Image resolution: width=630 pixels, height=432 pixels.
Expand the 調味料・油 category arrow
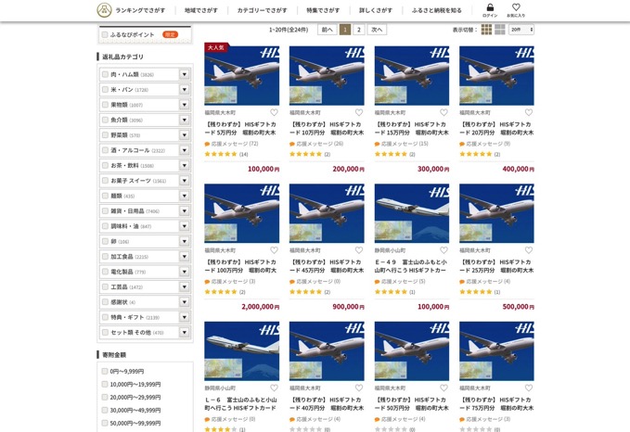click(185, 226)
